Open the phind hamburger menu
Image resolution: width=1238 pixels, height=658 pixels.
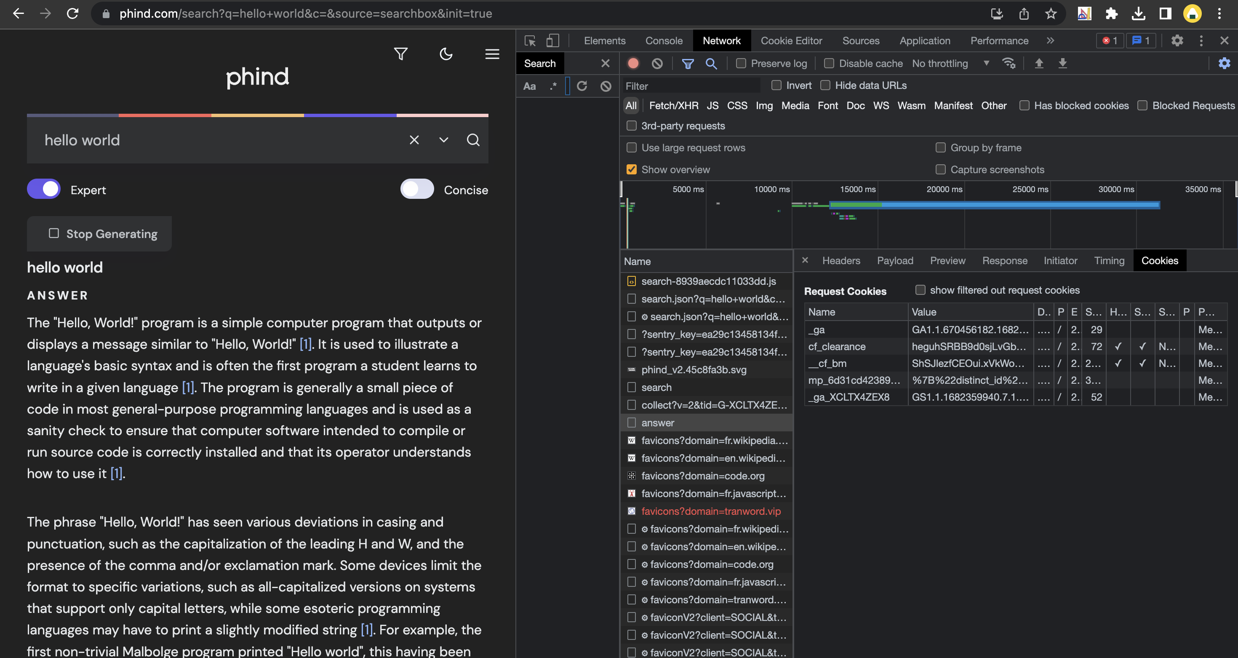pyautogui.click(x=492, y=54)
